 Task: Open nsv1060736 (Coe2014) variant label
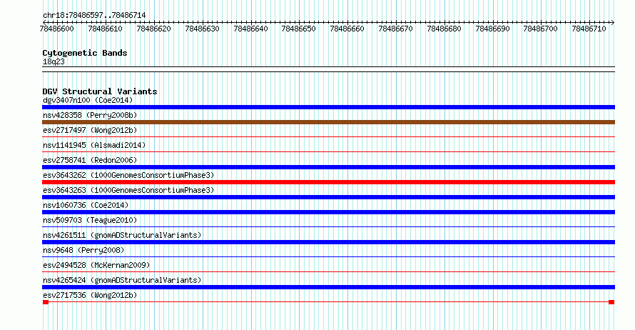86,205
